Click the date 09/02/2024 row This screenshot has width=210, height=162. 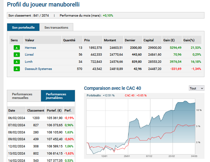coord(41,139)
